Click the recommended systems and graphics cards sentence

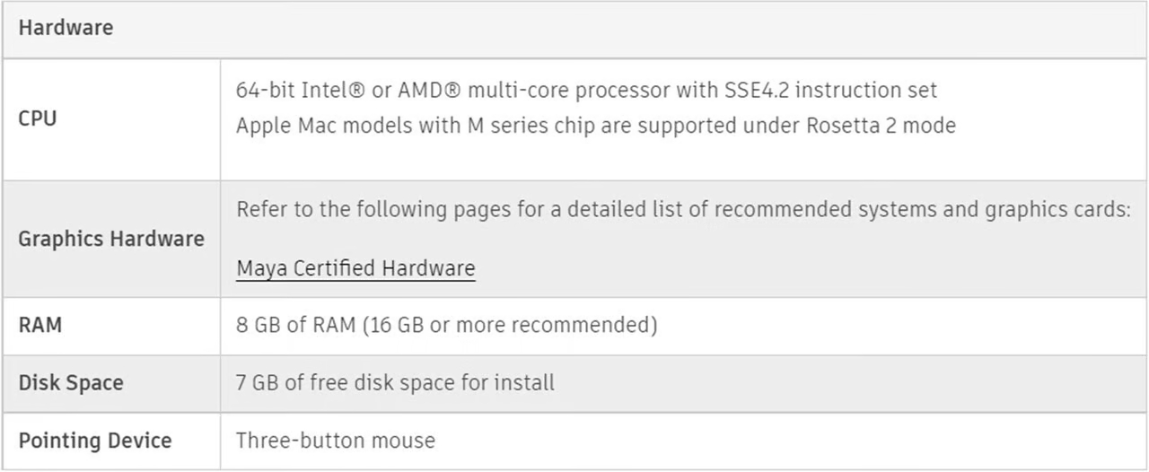(683, 210)
